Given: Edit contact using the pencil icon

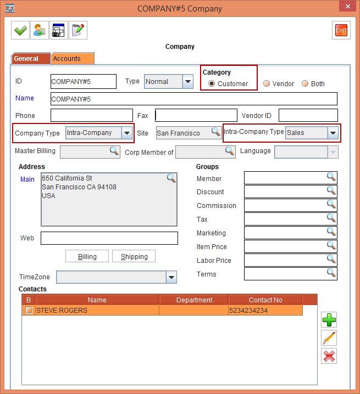Looking at the screenshot, I should 329,337.
